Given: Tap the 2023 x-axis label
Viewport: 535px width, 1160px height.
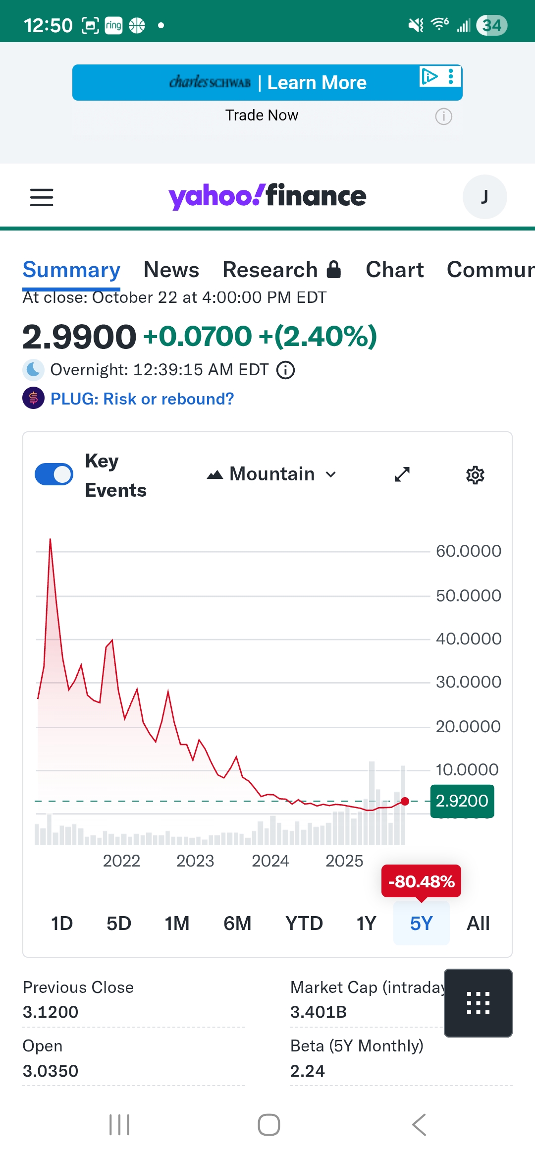Looking at the screenshot, I should 195,861.
